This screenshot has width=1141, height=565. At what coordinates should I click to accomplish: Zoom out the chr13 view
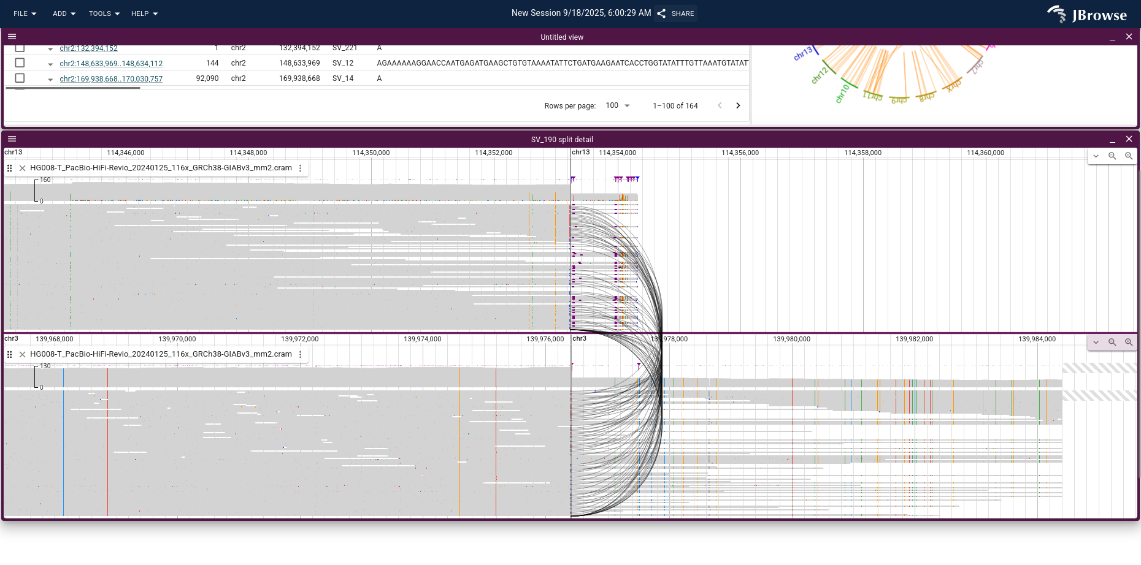coord(1112,156)
